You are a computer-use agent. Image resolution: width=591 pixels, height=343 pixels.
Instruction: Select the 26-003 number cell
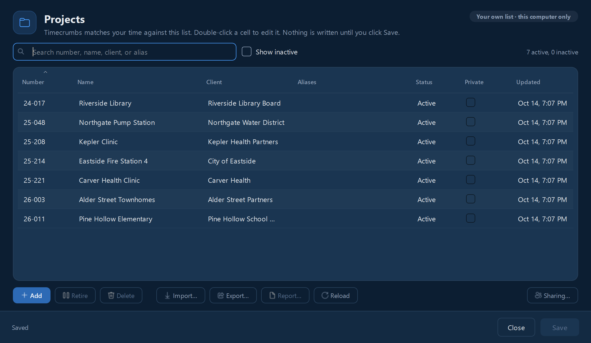[x=34, y=200]
